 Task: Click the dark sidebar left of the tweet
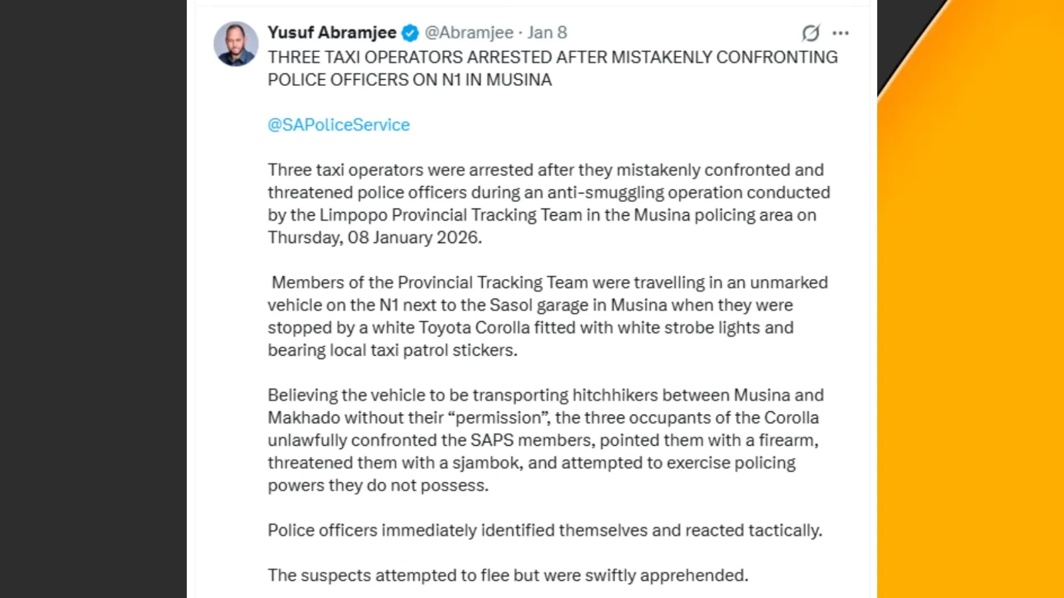tap(93, 299)
